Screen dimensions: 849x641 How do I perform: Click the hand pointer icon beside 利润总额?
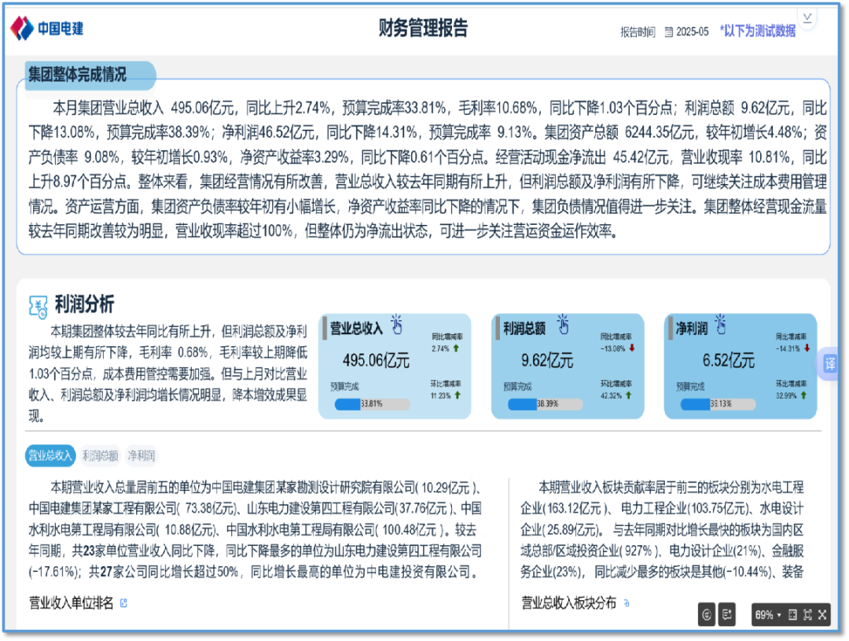tap(563, 324)
